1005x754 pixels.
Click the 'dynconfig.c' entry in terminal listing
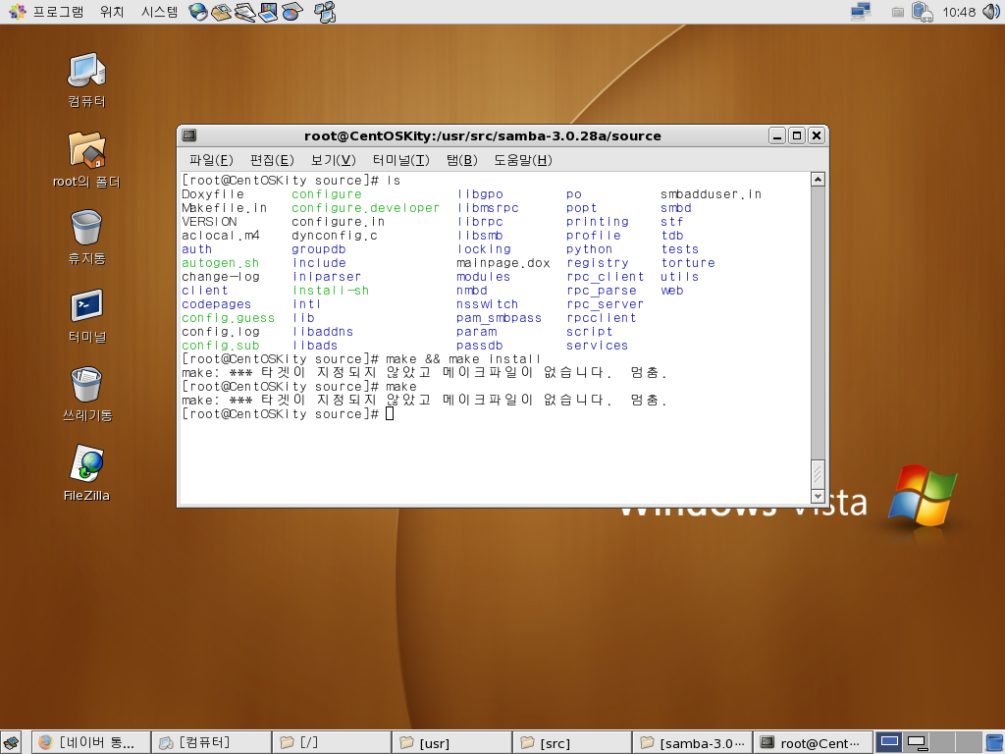(x=334, y=236)
